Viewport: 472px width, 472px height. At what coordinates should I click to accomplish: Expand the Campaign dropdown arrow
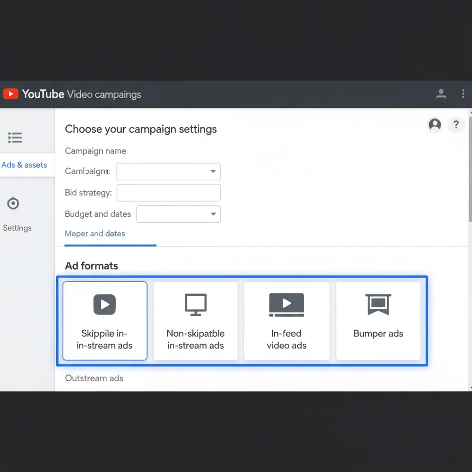(213, 171)
